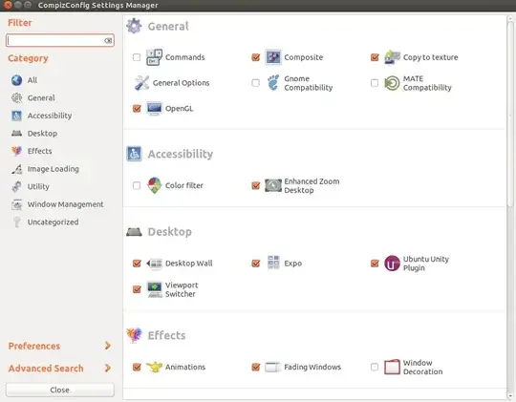Disable the Desktop Wall checkbox
The height and width of the screenshot is (402, 516).
point(137,264)
